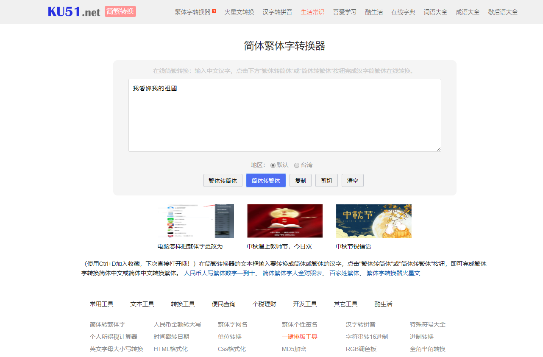Open the 特殊符号大全 tool link
This screenshot has height=357, width=543.
428,324
